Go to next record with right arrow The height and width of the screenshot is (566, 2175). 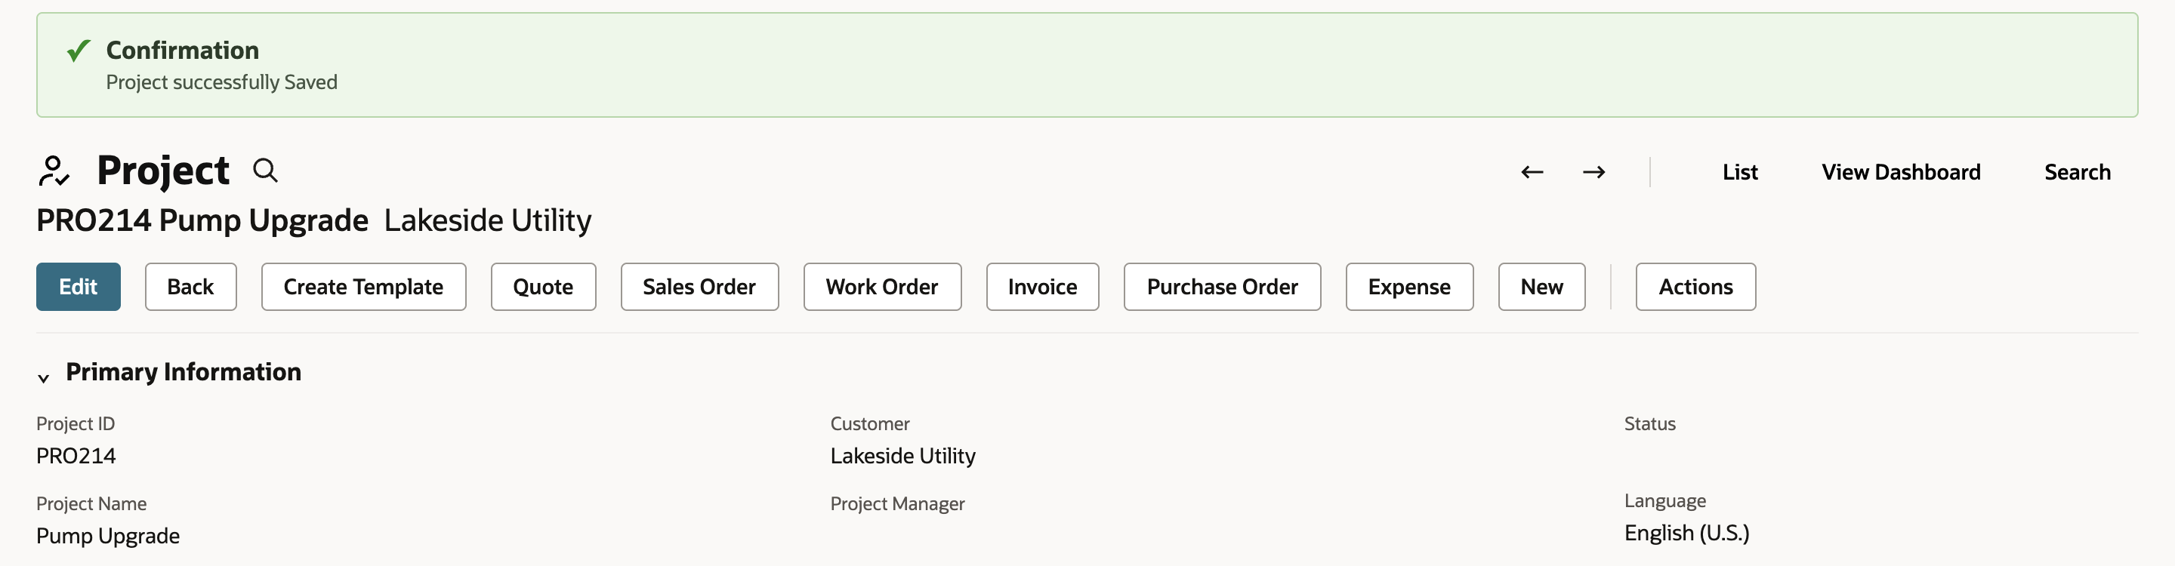coord(1593,172)
